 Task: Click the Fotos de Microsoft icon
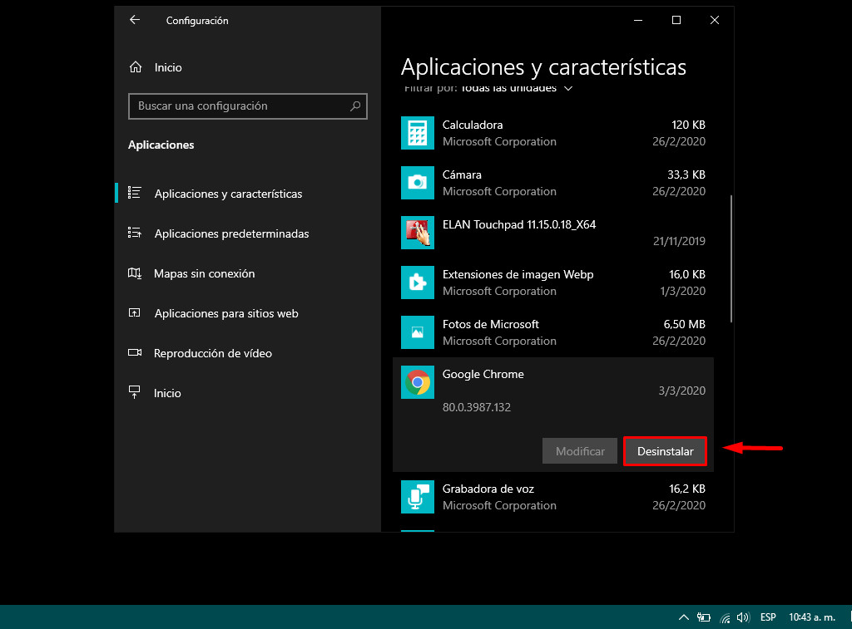tap(417, 332)
